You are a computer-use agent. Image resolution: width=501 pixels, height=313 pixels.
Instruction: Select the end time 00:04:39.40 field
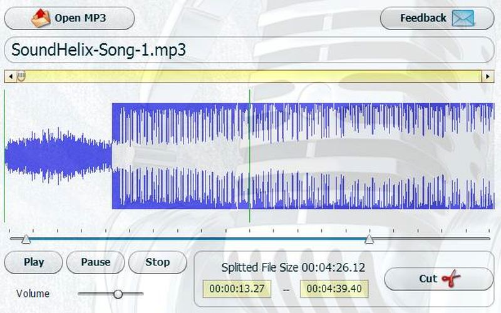coord(334,289)
